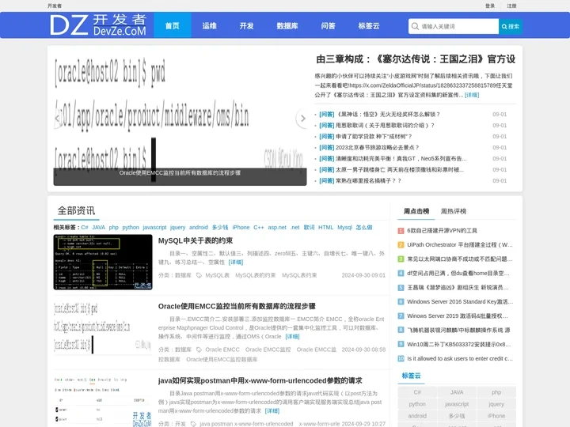This screenshot has height=427, width=570.
Task: Click 开发者 text at top left
Action: (x=55, y=6)
